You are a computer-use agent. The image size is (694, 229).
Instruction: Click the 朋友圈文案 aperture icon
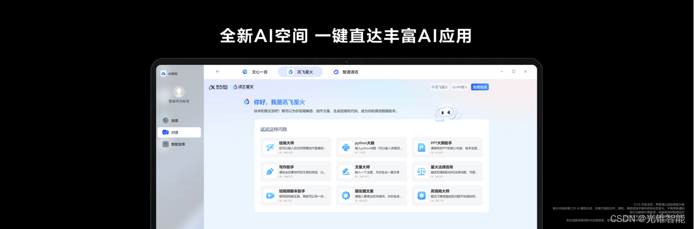(x=346, y=195)
